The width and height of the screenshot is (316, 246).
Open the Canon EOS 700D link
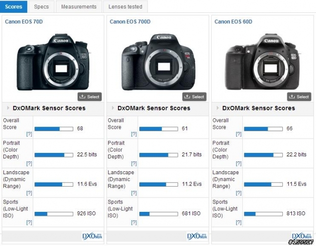pos(130,22)
